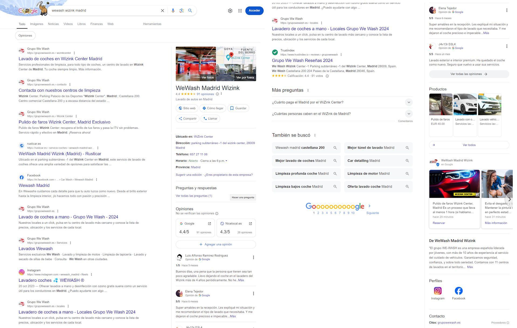Select the Noticias tab
517x328 pixels.
53,24
